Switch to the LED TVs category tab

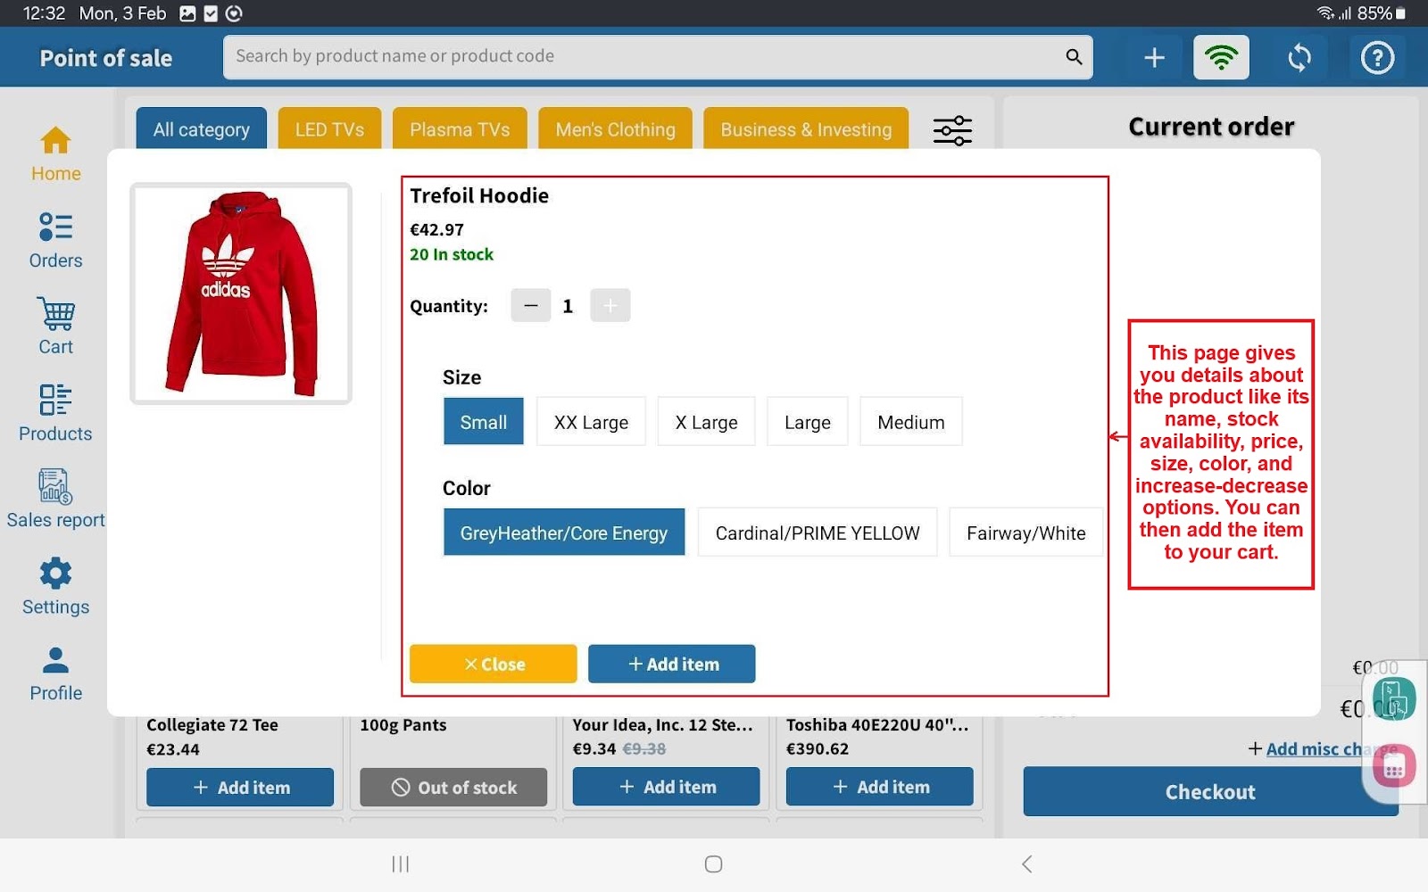pyautogui.click(x=329, y=129)
